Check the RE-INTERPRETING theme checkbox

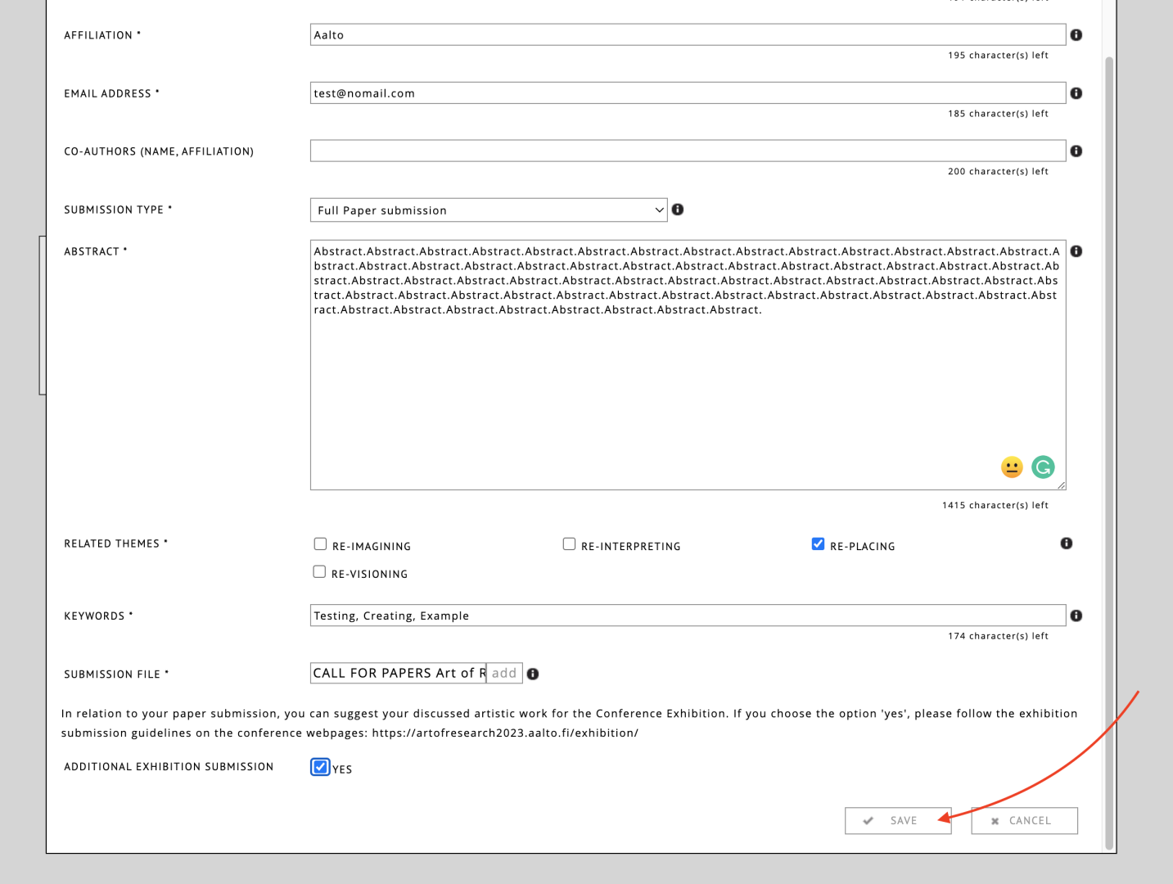tap(569, 544)
